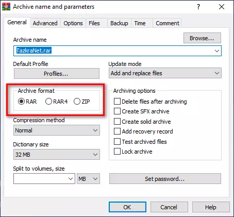
Task: Click the Archive name text field
Action: [118, 51]
